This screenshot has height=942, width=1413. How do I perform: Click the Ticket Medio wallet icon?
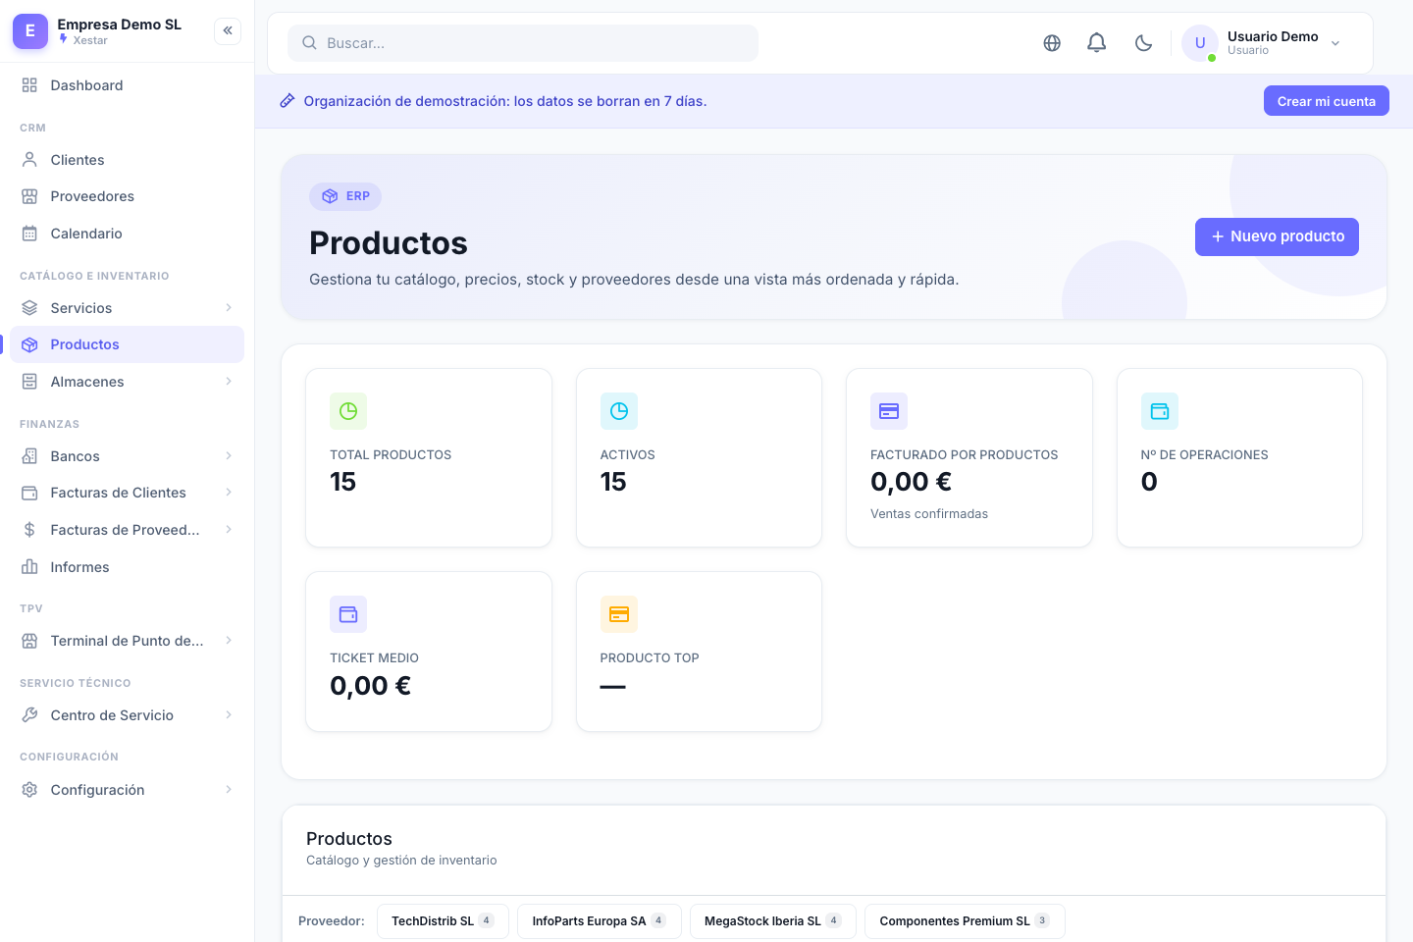click(x=348, y=614)
